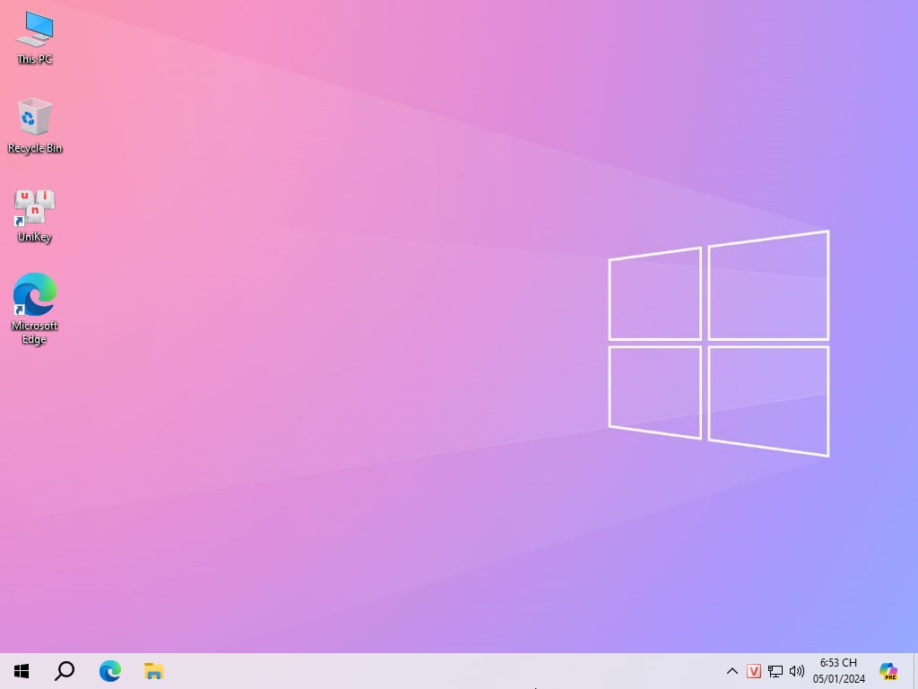Select the UniKey desktop shortcut
918x689 pixels.
pos(35,215)
